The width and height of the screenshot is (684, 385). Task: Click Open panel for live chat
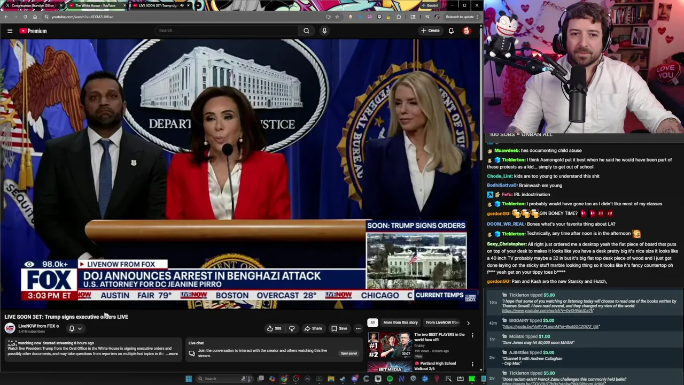pos(348,353)
